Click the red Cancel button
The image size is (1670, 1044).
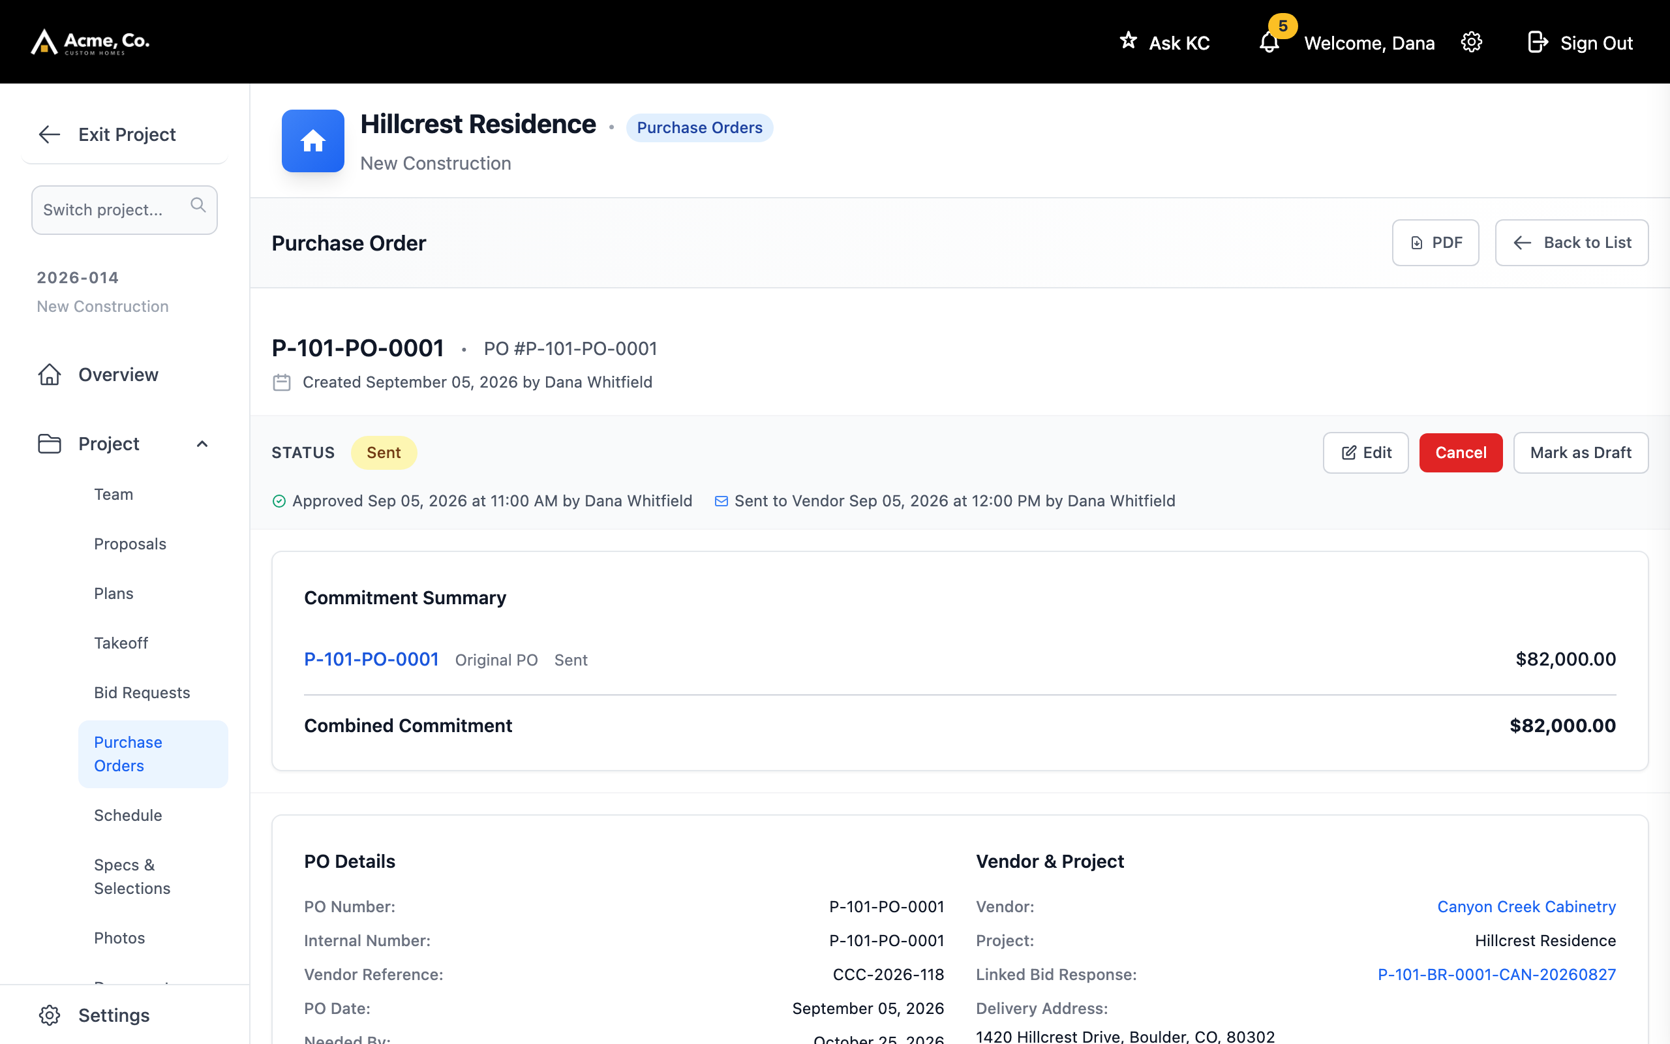[x=1461, y=453]
